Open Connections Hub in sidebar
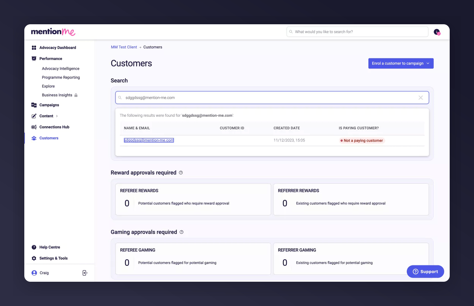The height and width of the screenshot is (306, 474). 54,127
